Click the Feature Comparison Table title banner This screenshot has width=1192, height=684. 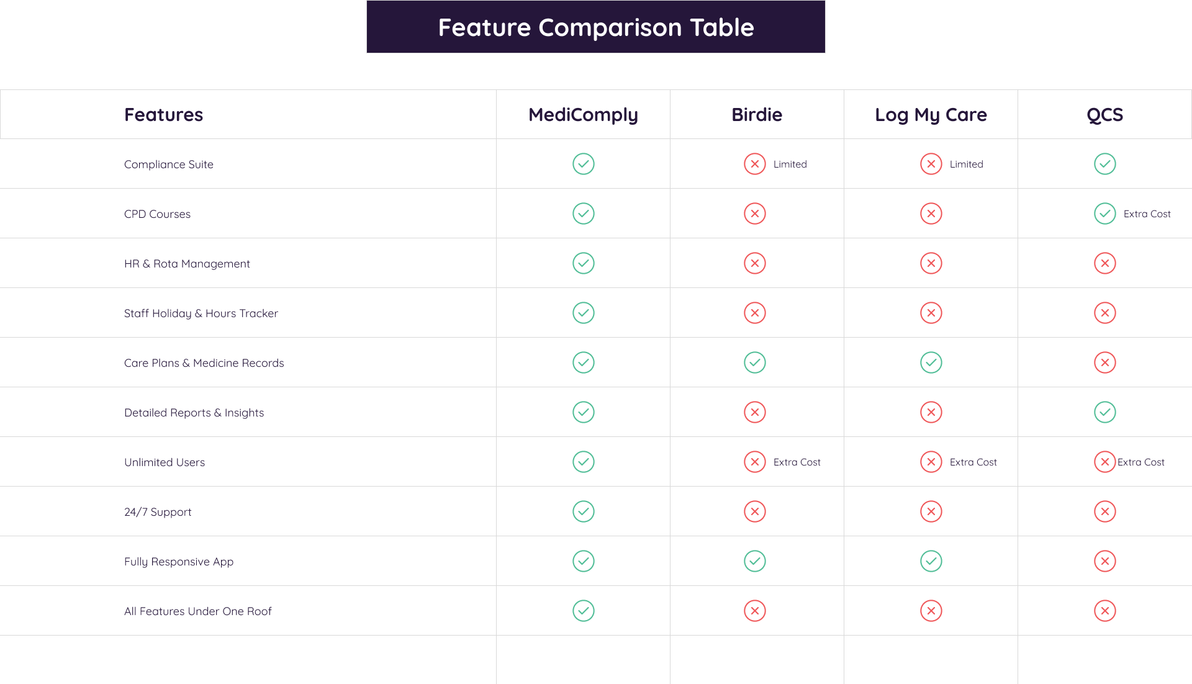click(595, 27)
